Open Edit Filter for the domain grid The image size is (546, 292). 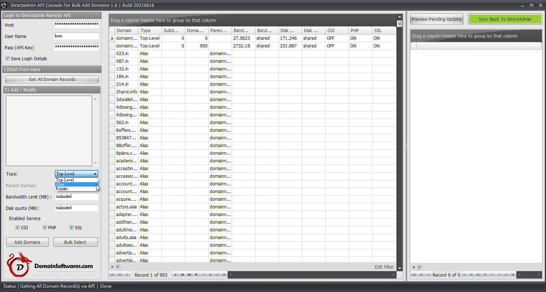(x=384, y=267)
